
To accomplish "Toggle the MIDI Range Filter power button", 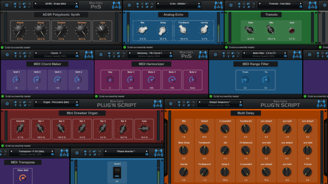I will (215, 54).
